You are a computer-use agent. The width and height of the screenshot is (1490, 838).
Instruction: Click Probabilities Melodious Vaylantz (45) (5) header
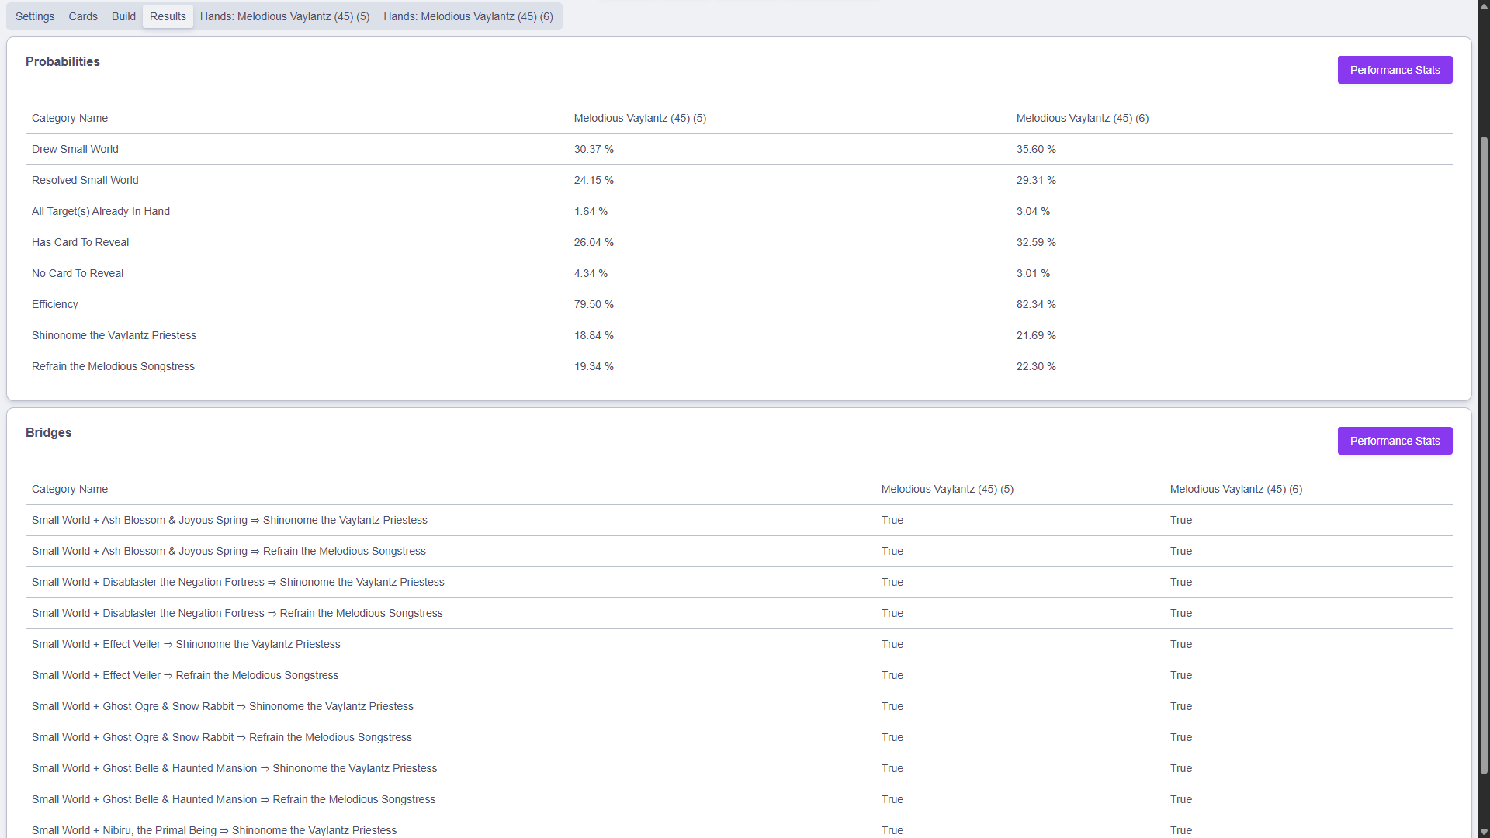tap(640, 118)
